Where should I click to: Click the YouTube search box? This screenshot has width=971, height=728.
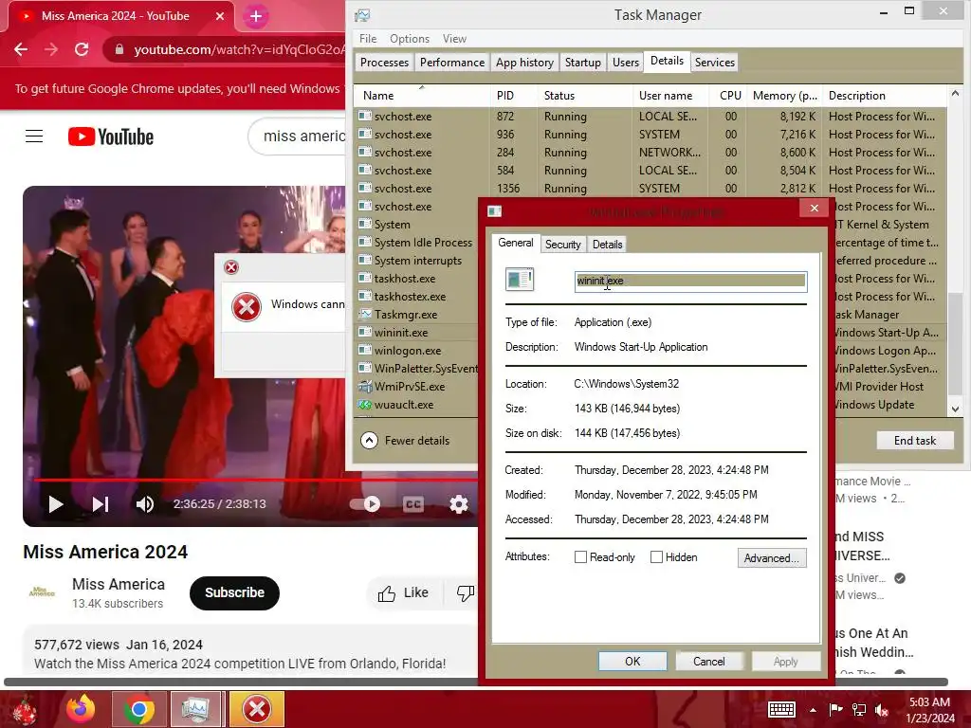[297, 136]
